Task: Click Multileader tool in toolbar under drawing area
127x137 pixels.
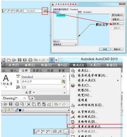Action: [38, 131]
